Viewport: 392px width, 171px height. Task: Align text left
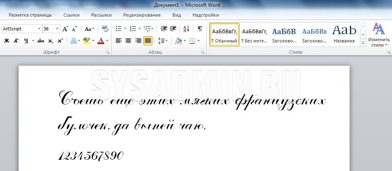click(118, 41)
